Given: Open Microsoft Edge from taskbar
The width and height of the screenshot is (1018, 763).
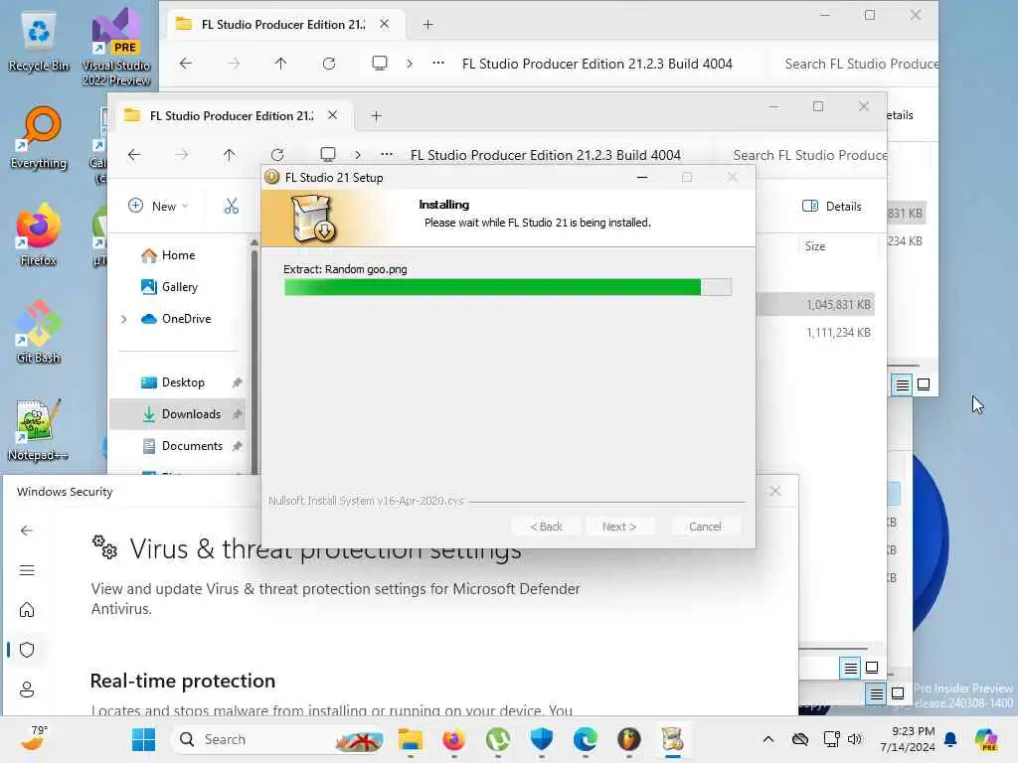Looking at the screenshot, I should click(585, 739).
